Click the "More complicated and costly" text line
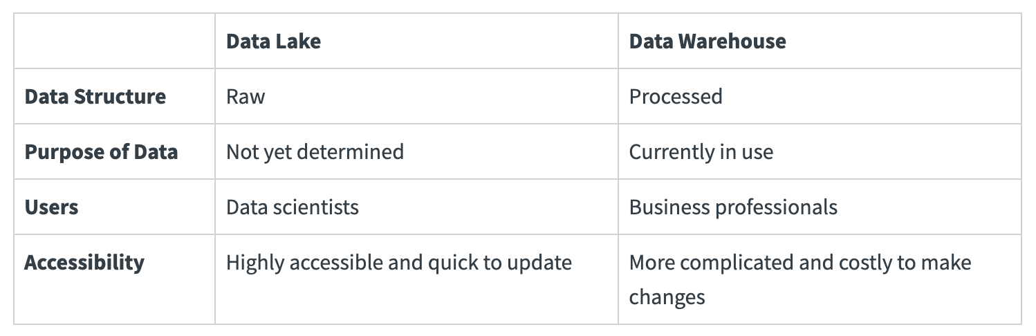 pyautogui.click(x=799, y=263)
